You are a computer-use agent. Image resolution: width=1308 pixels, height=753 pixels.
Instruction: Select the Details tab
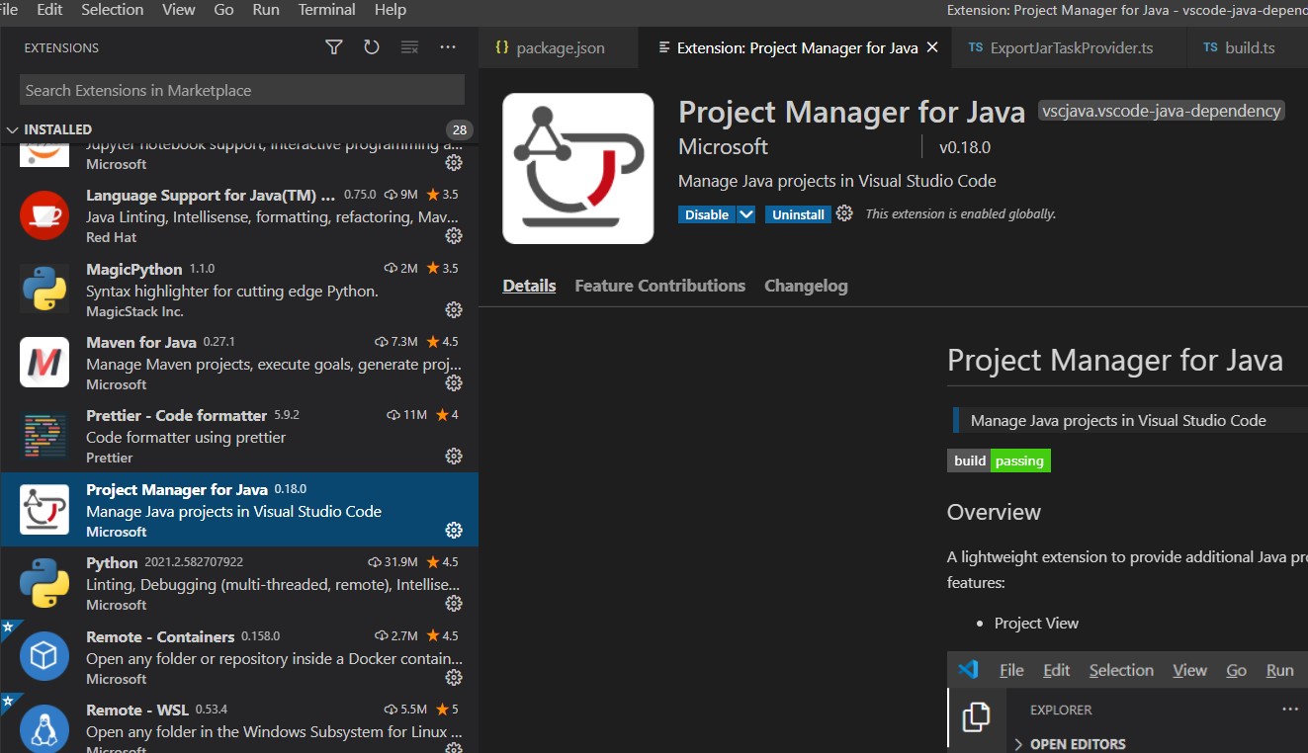click(x=529, y=286)
